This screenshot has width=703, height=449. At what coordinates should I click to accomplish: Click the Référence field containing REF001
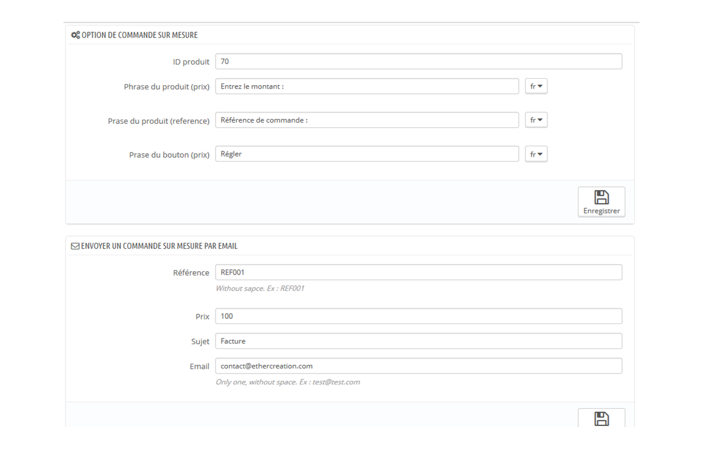(x=418, y=272)
